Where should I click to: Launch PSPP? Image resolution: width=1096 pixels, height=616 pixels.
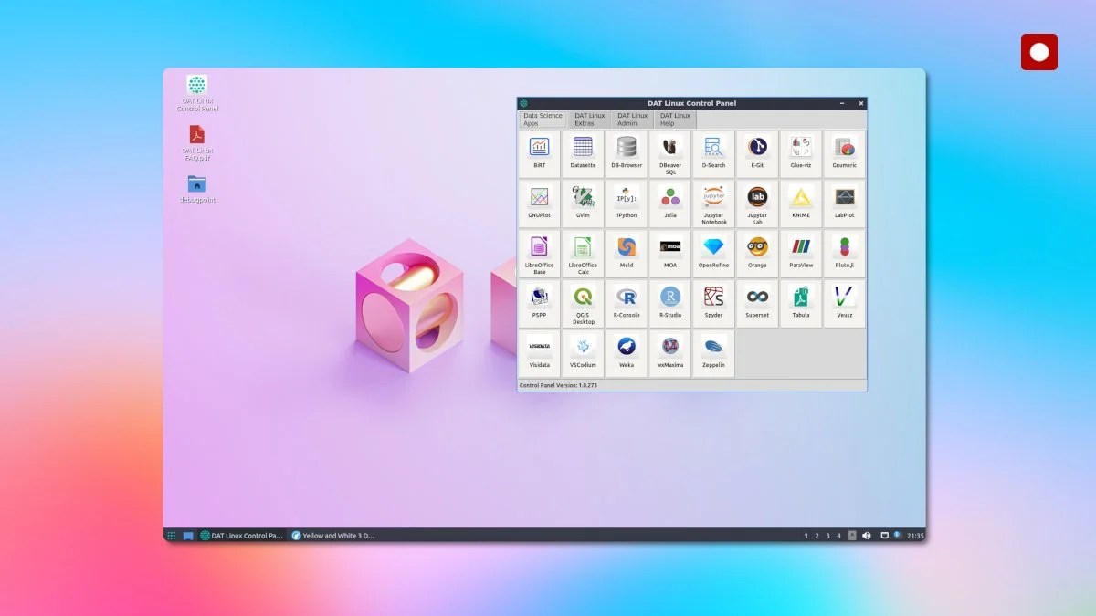(x=539, y=304)
